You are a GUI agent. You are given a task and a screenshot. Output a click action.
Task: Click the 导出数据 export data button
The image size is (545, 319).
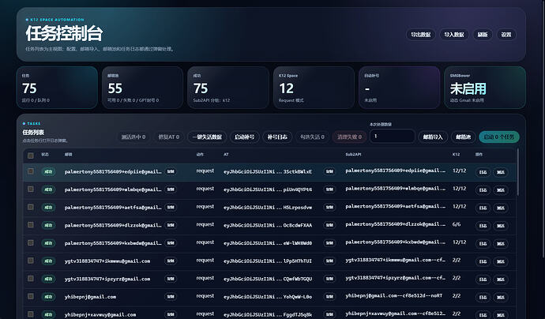(420, 35)
